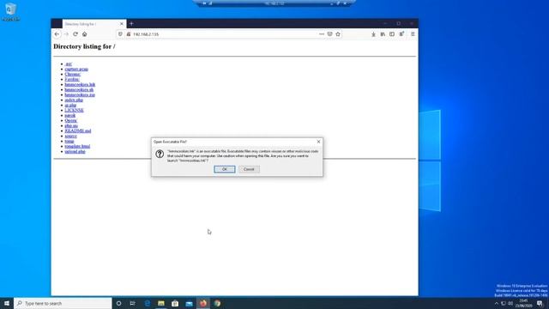This screenshot has height=309, width=549.
Task: Open the ngrok link
Action: point(70,115)
